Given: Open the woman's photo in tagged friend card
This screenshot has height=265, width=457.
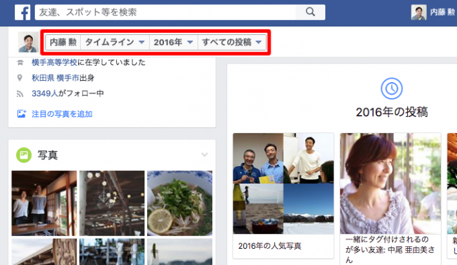Looking at the screenshot, I should click(x=390, y=184).
